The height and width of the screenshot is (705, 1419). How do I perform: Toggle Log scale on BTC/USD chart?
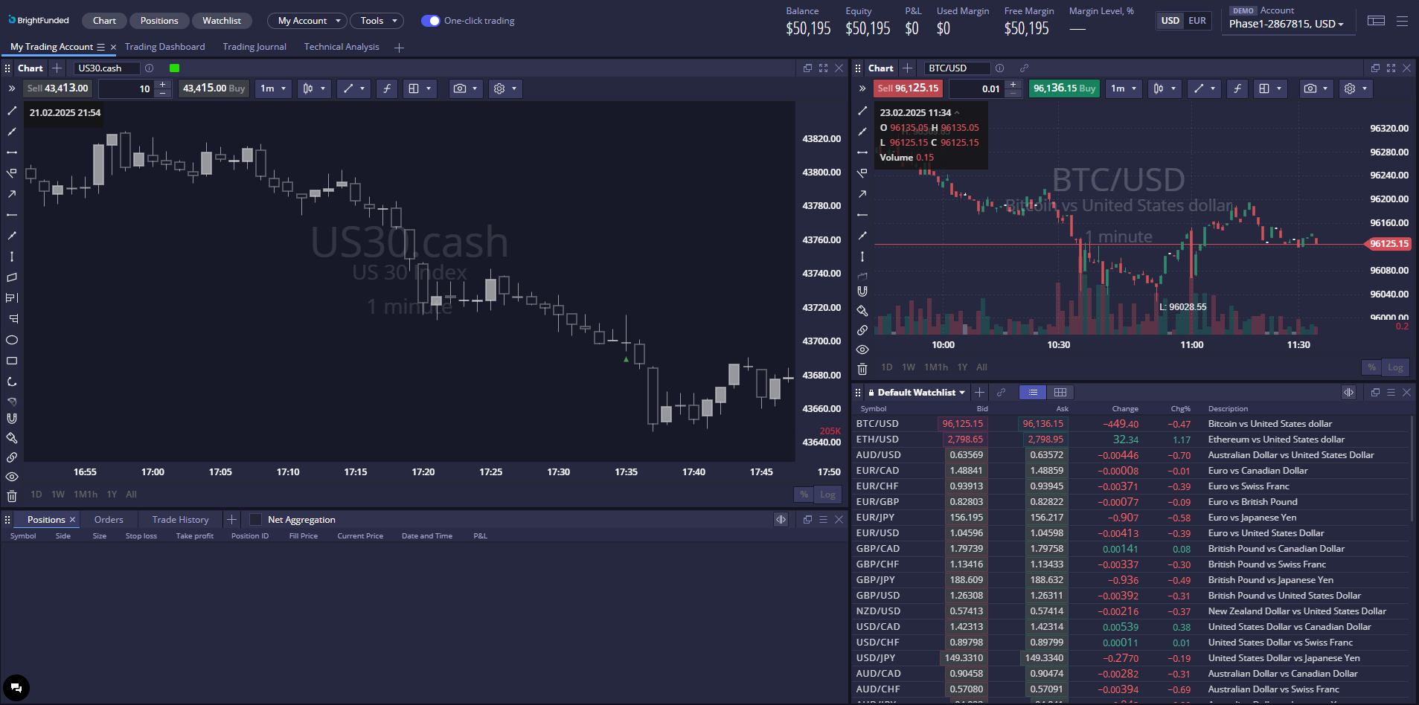pyautogui.click(x=1395, y=367)
